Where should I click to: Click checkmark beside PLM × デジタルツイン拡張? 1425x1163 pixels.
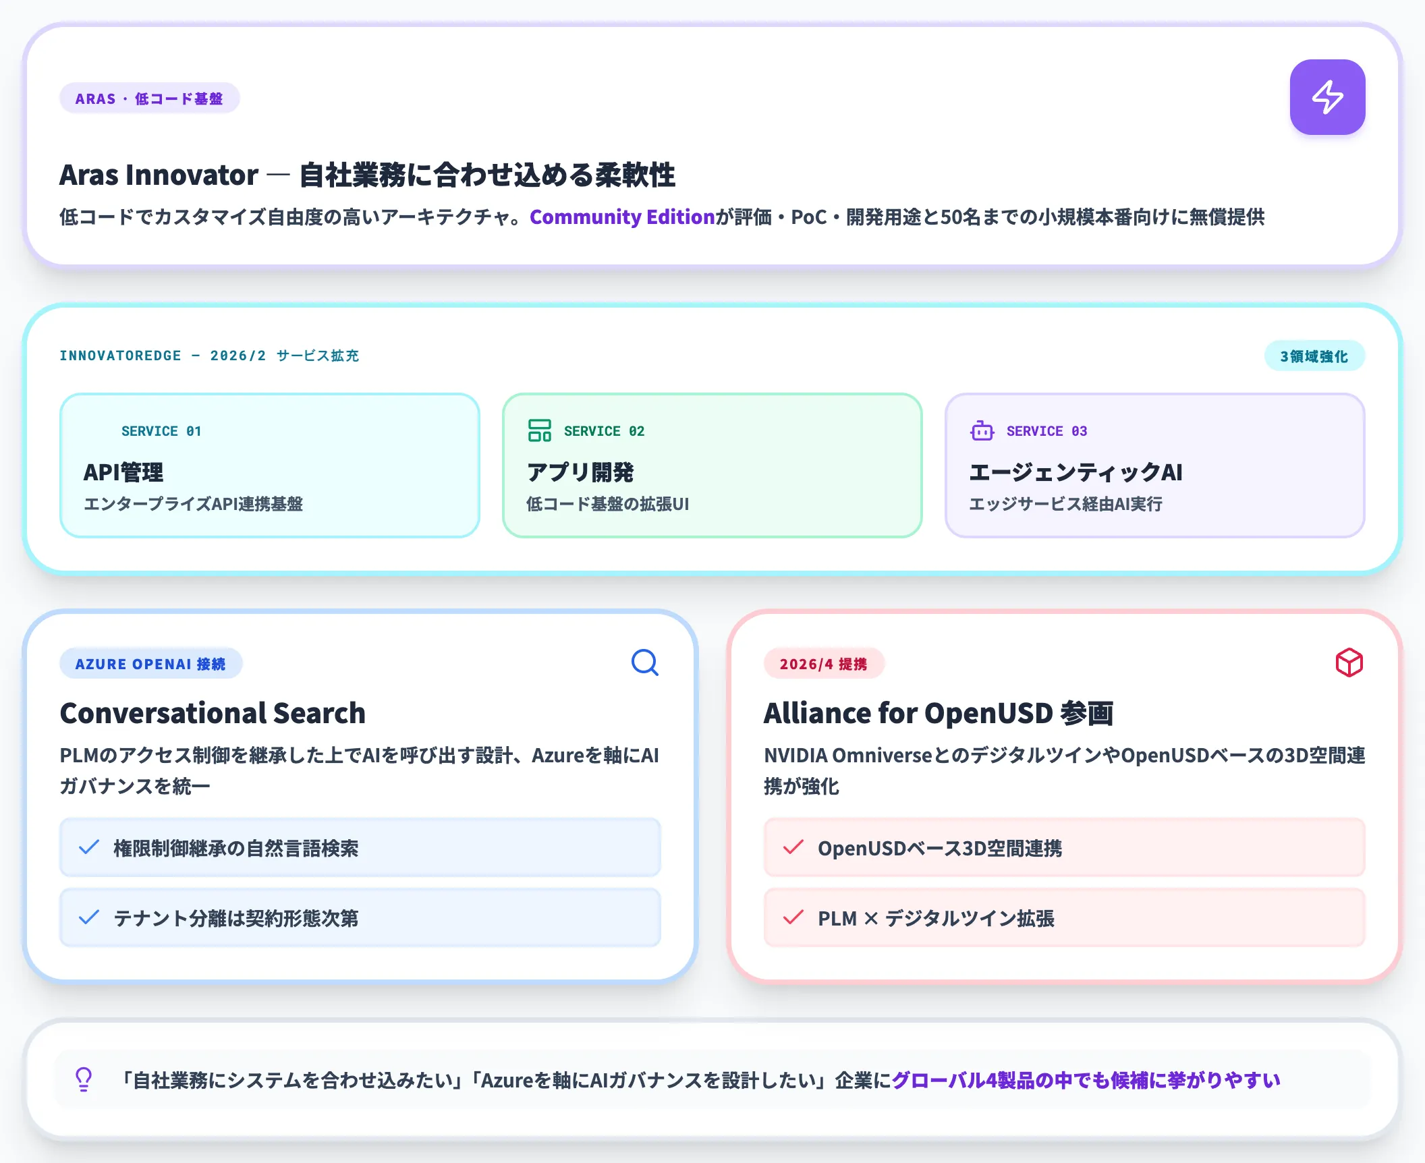pyautogui.click(x=793, y=917)
